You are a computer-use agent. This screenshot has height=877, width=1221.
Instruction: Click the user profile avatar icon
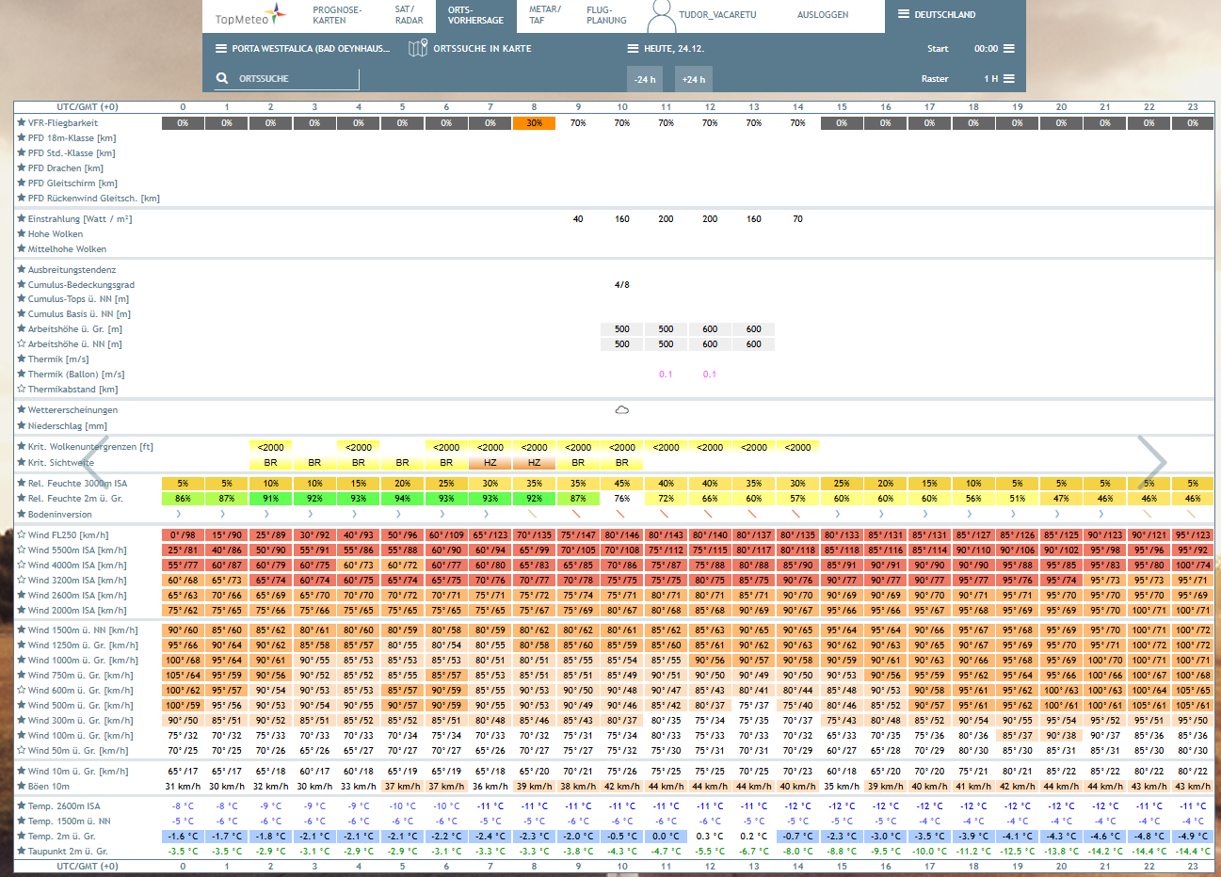click(662, 15)
